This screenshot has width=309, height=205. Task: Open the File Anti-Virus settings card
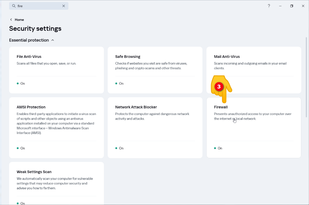point(56,70)
